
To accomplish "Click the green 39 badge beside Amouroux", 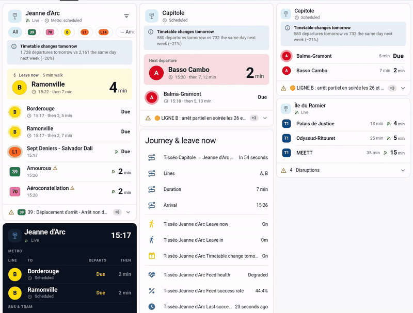I will coord(15,172).
